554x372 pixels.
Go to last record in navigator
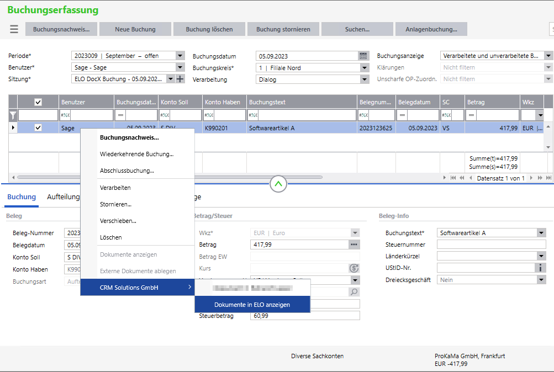pyautogui.click(x=548, y=178)
